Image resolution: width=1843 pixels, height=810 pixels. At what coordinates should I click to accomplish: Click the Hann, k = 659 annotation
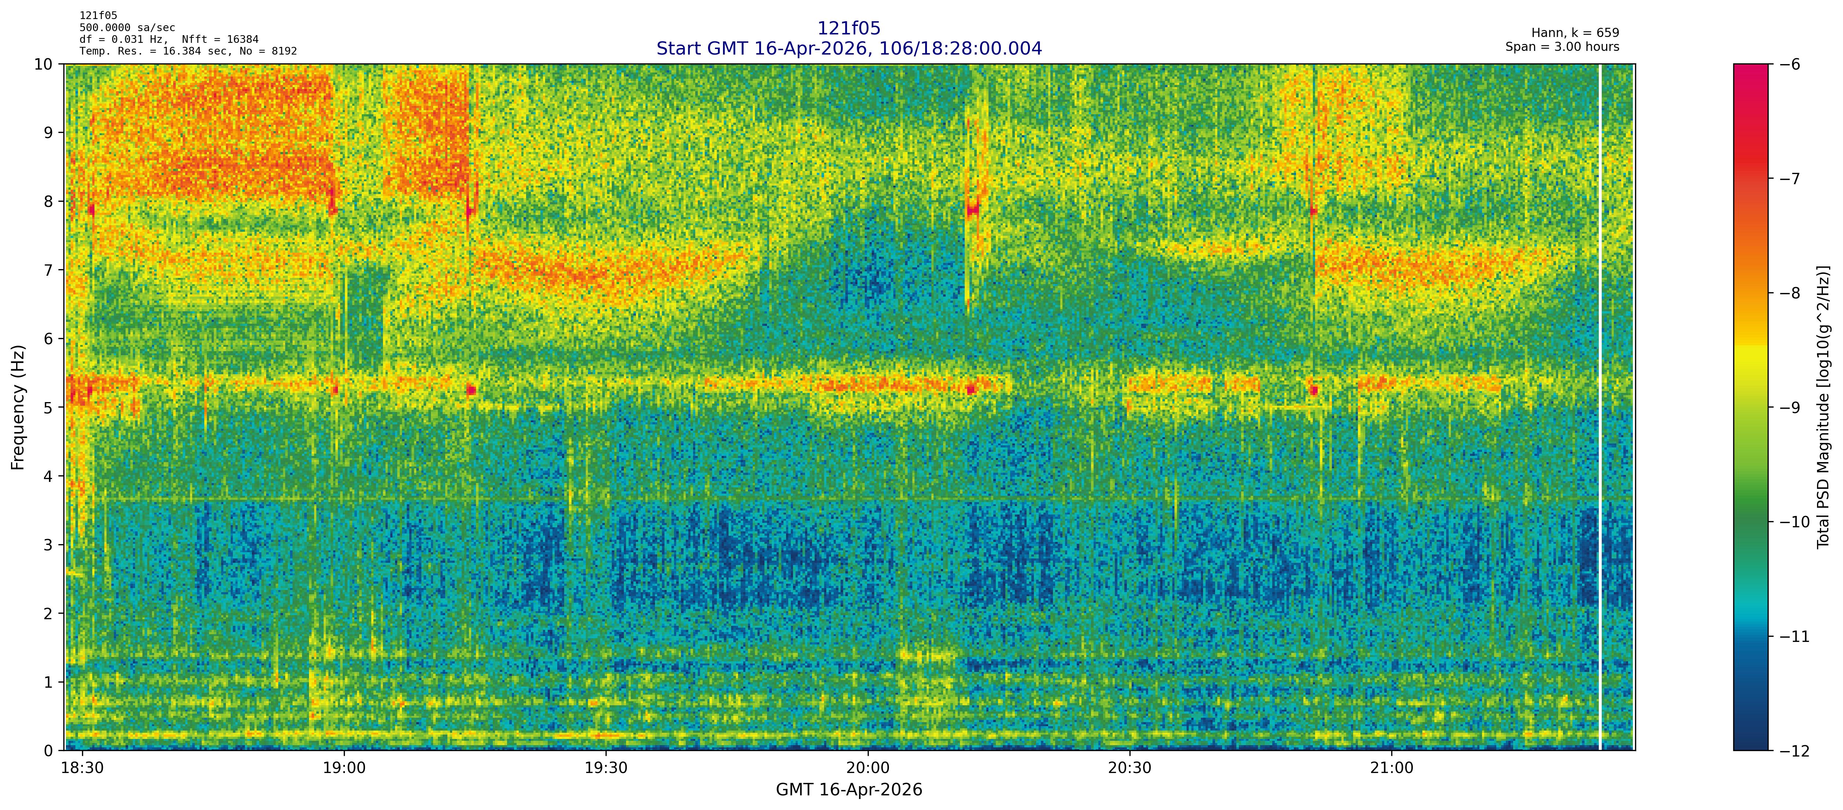[1575, 33]
